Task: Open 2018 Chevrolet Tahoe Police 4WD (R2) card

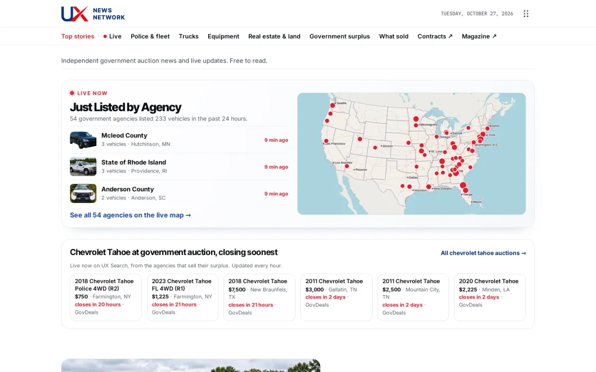Action: click(106, 297)
